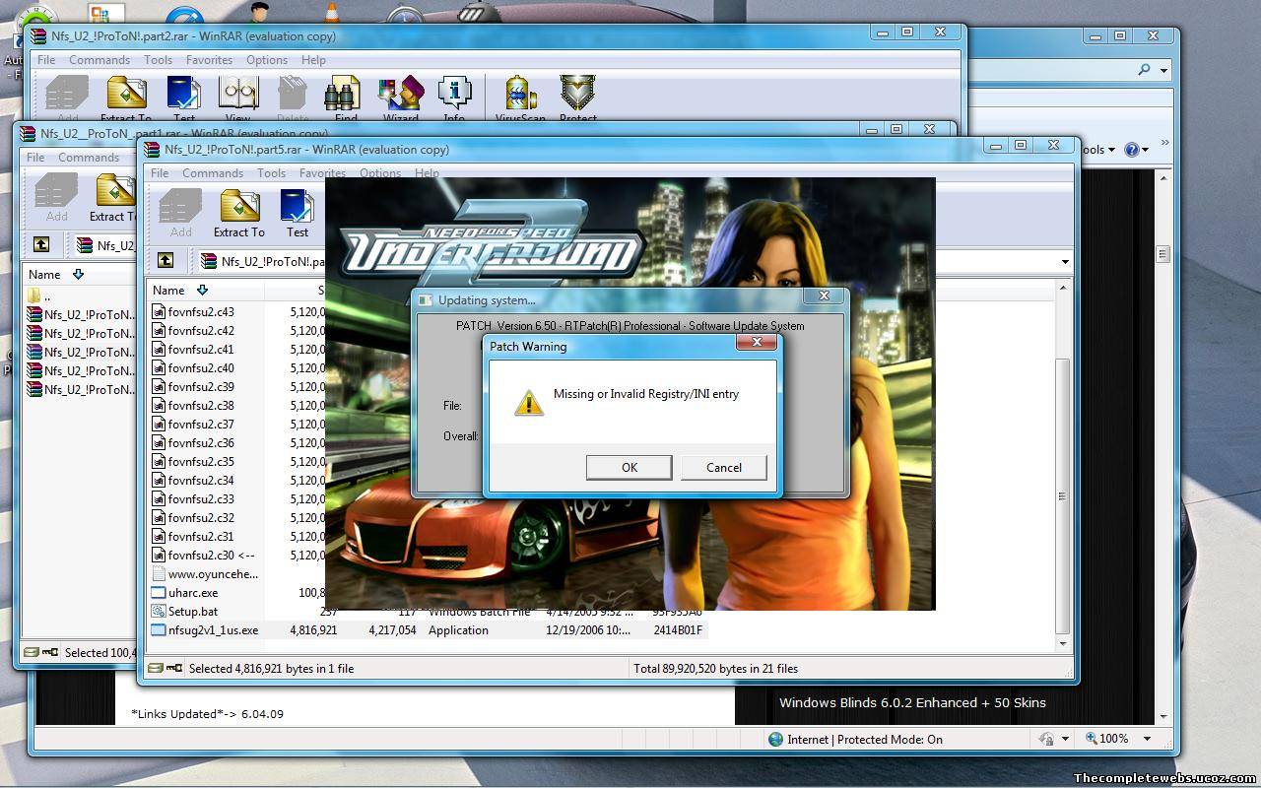Close the Updating system window
This screenshot has width=1261, height=788.
824,295
